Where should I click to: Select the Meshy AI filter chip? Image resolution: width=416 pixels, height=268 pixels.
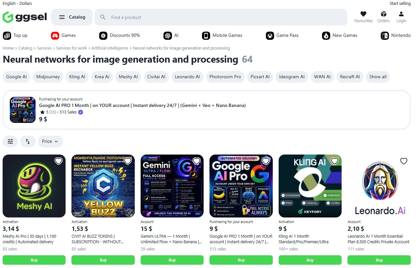pos(128,77)
